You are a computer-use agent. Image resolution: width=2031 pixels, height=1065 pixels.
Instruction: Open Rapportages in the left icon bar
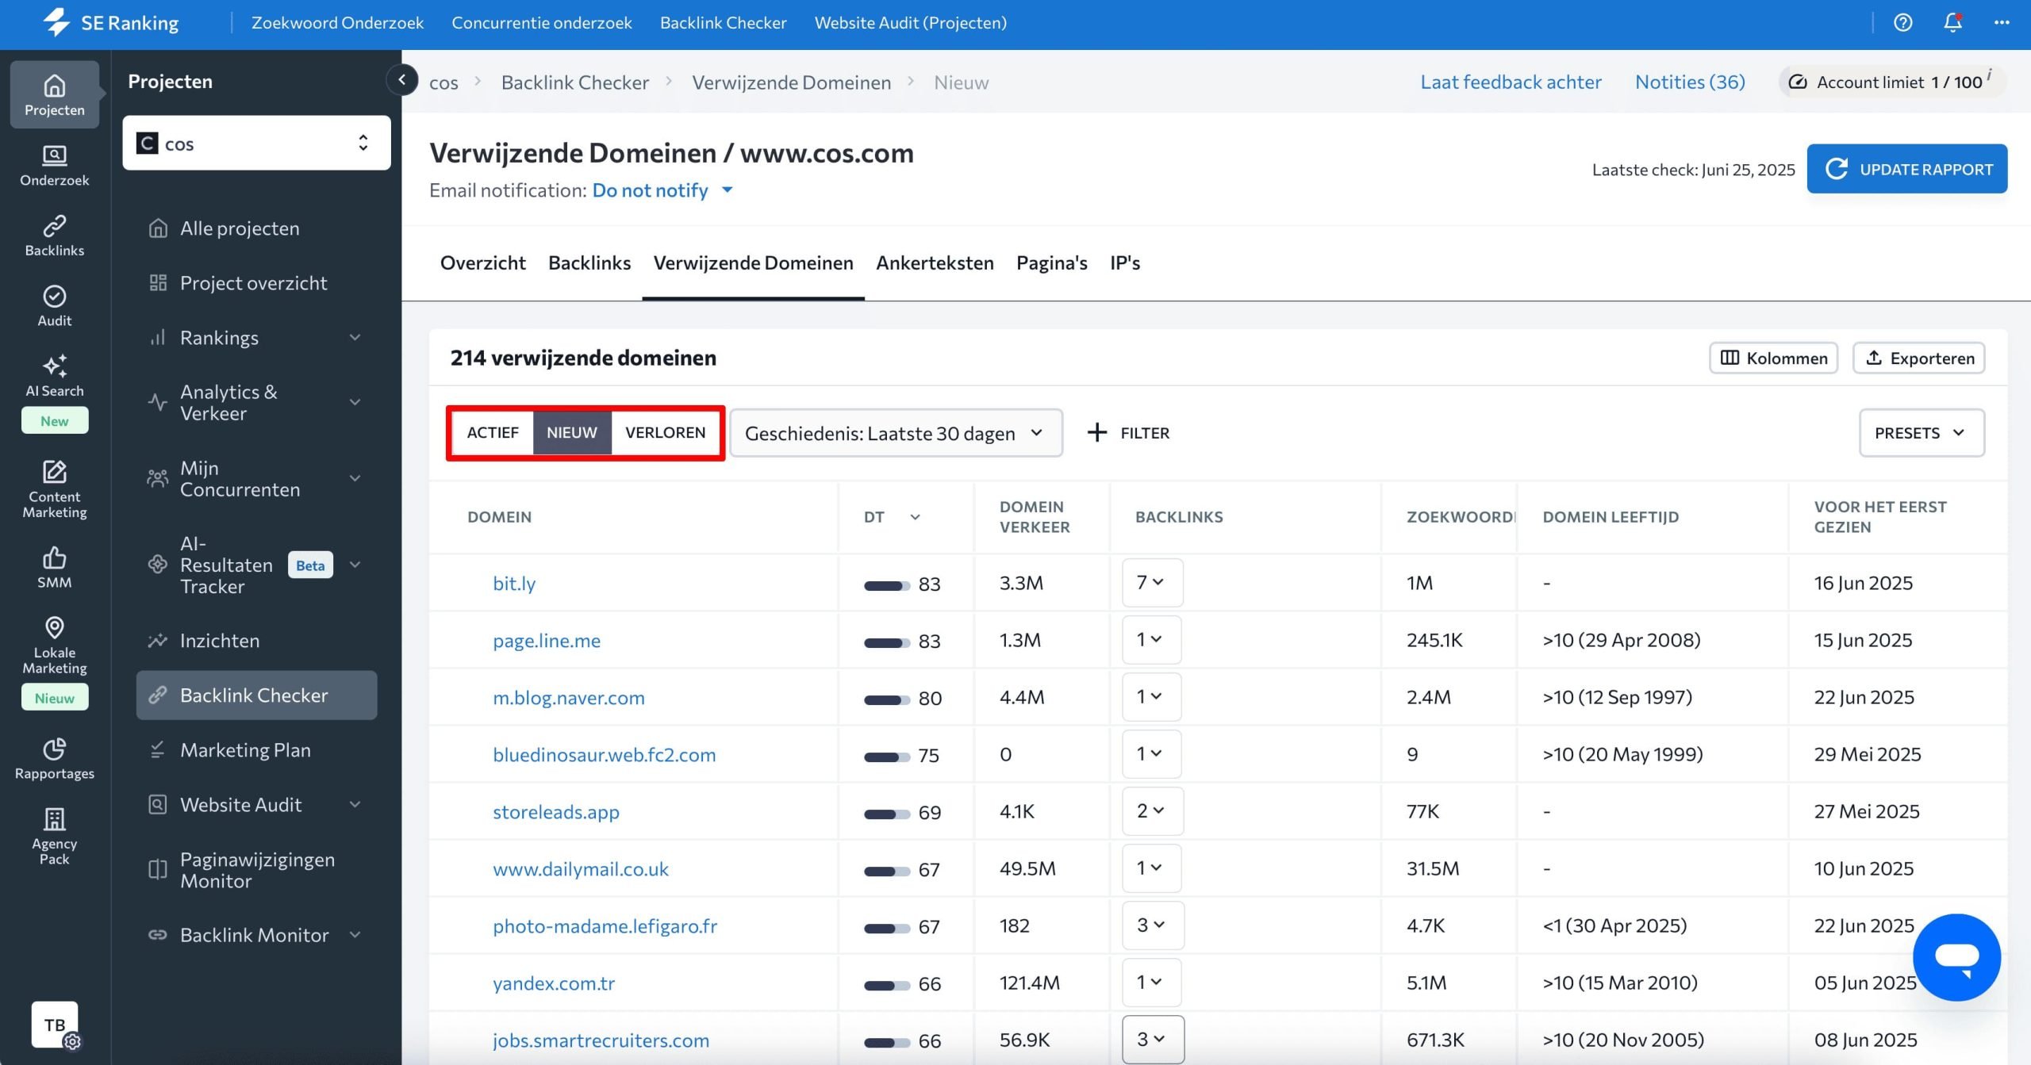tap(54, 758)
